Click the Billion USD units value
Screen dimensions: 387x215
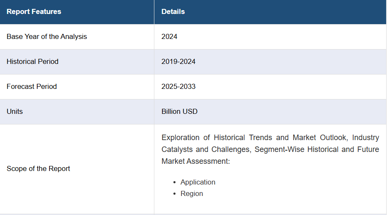[x=179, y=111]
